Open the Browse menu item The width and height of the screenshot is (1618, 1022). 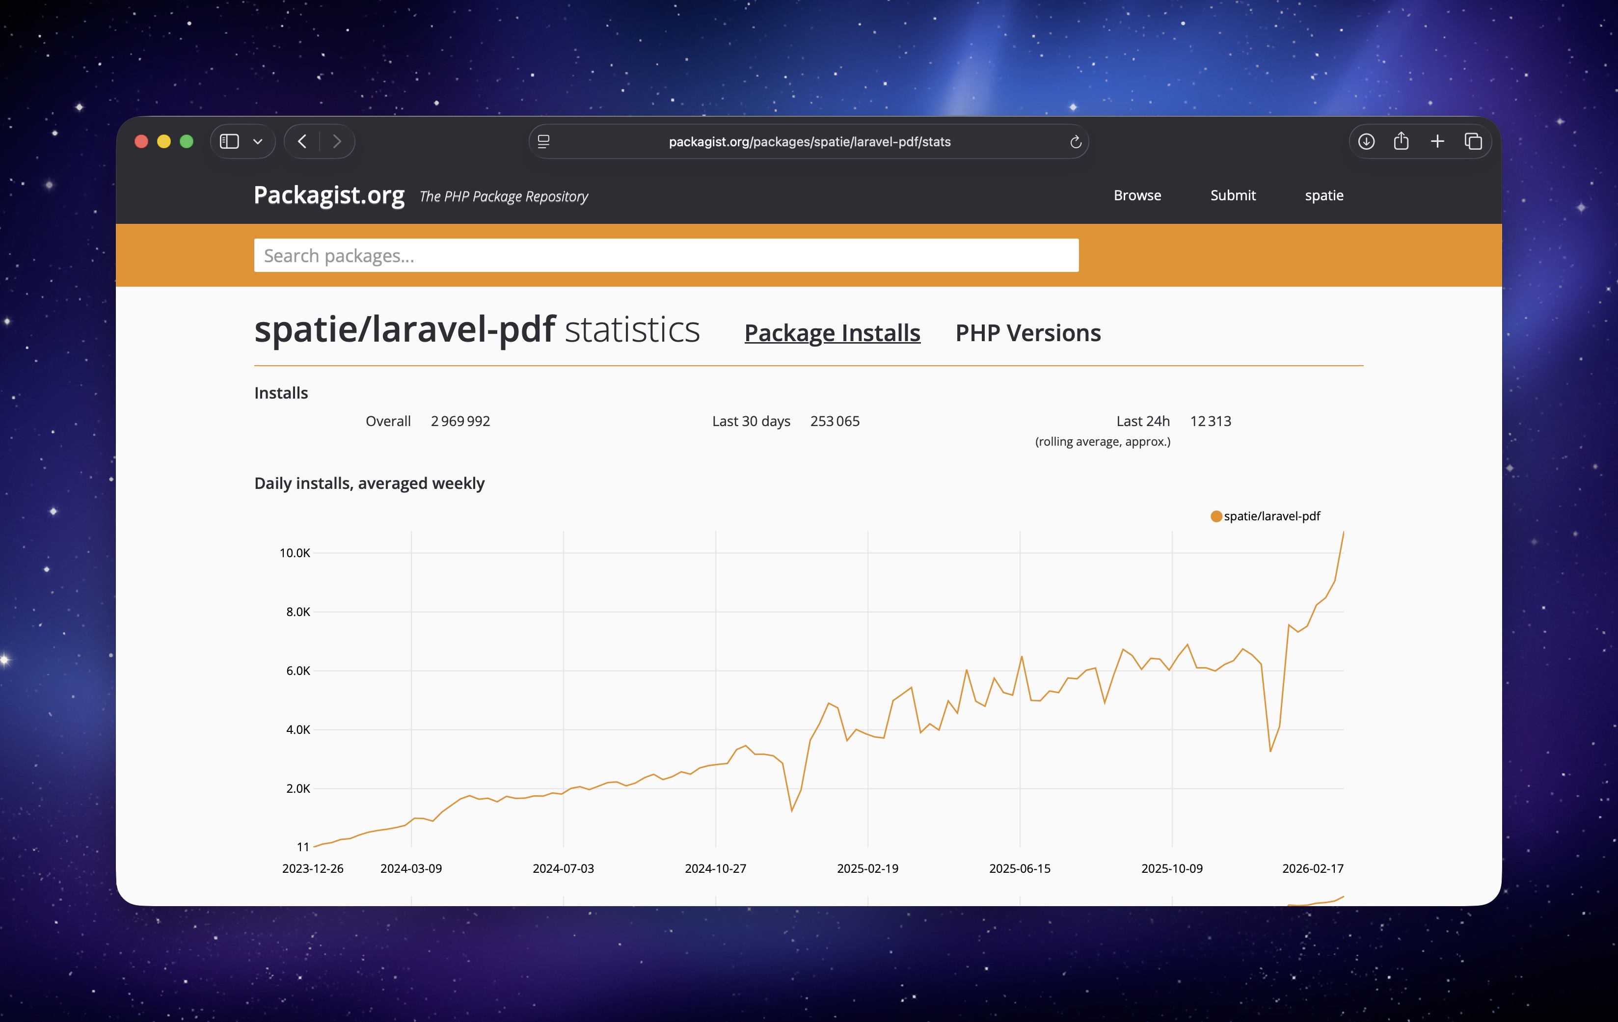point(1137,195)
